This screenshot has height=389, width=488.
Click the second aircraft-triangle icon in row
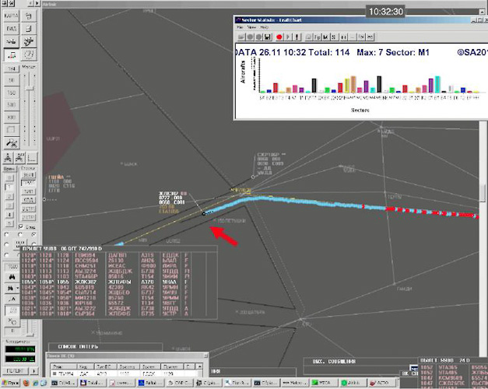19,158
